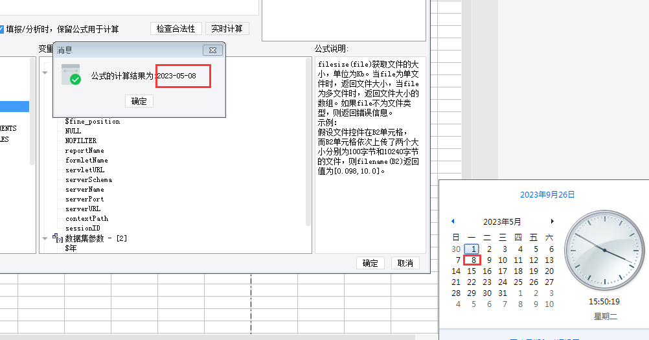Viewport: 649px width, 340px height.
Task: Select the servletURL variable
Action: [85, 170]
